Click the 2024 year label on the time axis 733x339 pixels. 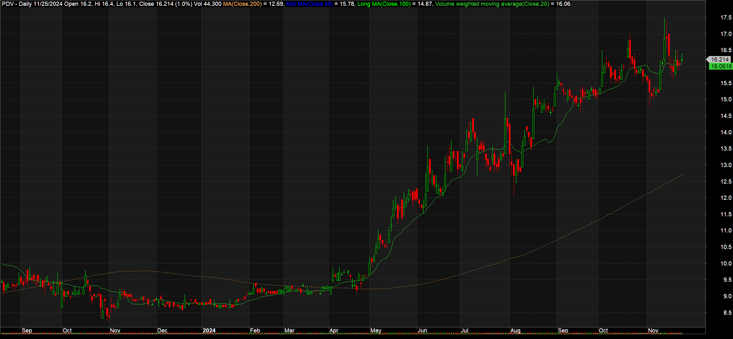pyautogui.click(x=209, y=331)
